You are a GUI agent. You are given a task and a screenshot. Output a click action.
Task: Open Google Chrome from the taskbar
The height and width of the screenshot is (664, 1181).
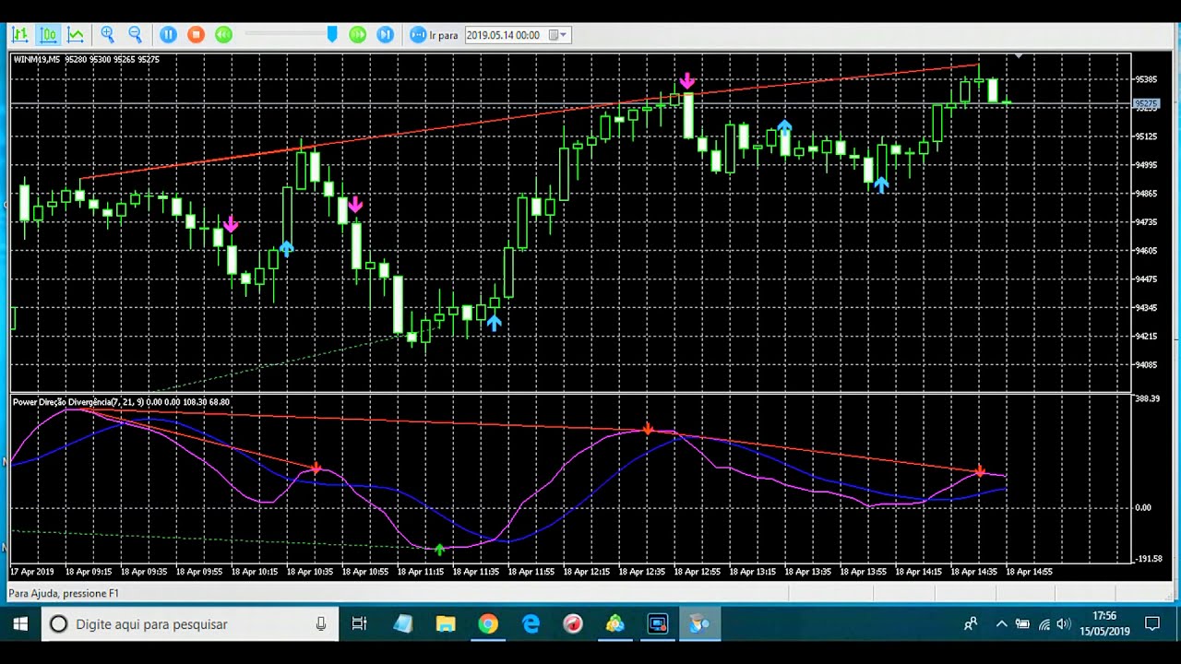(488, 624)
